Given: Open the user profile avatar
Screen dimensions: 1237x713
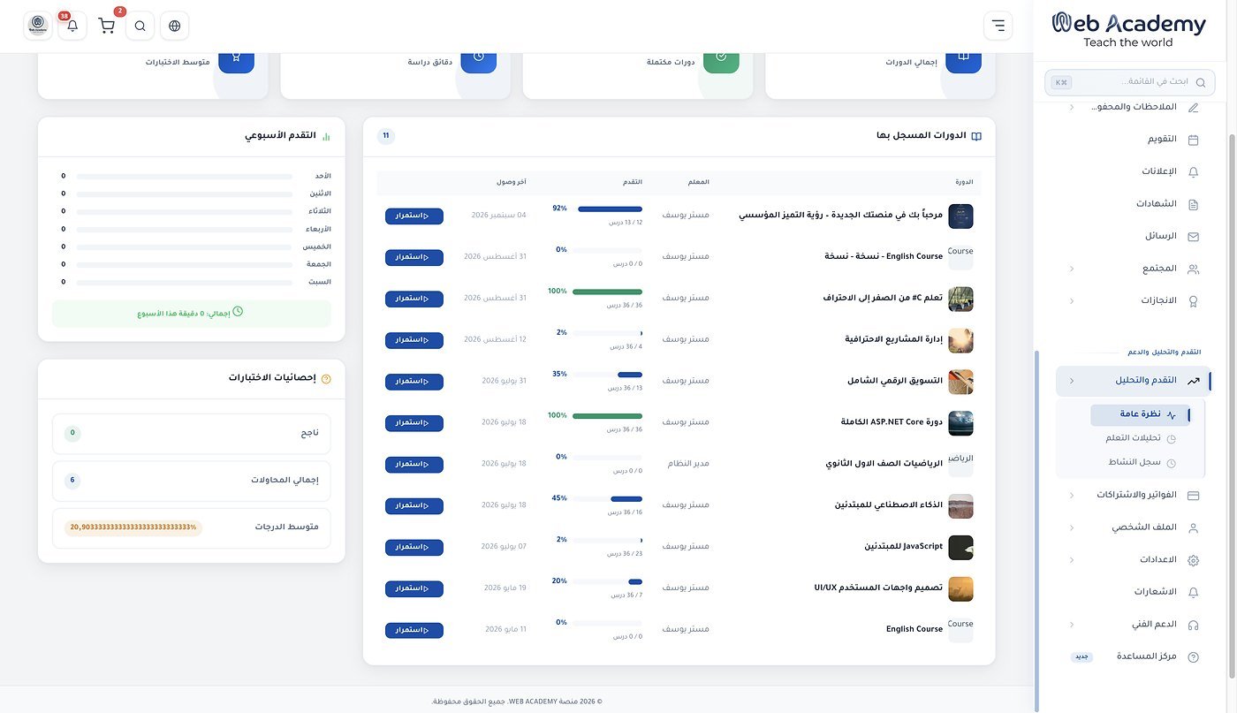Looking at the screenshot, I should 38,26.
